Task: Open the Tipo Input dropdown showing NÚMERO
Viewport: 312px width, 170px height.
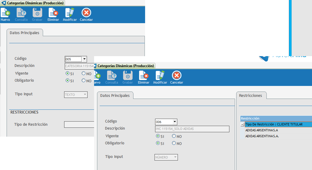Action: (175, 157)
